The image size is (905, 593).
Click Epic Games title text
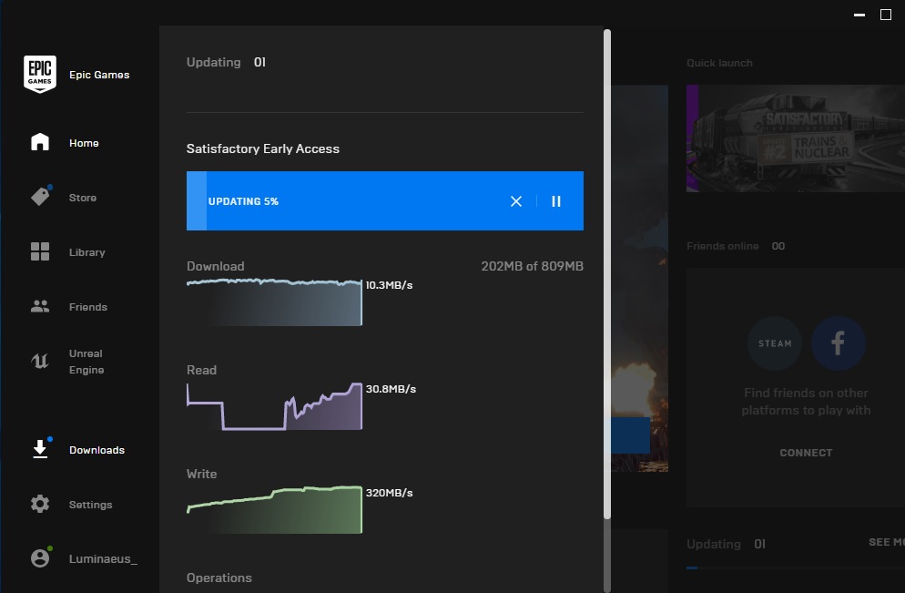pyautogui.click(x=99, y=75)
